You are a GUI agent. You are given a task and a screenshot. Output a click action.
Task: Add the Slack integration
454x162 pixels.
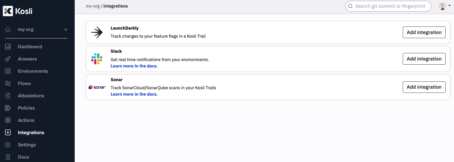(424, 59)
